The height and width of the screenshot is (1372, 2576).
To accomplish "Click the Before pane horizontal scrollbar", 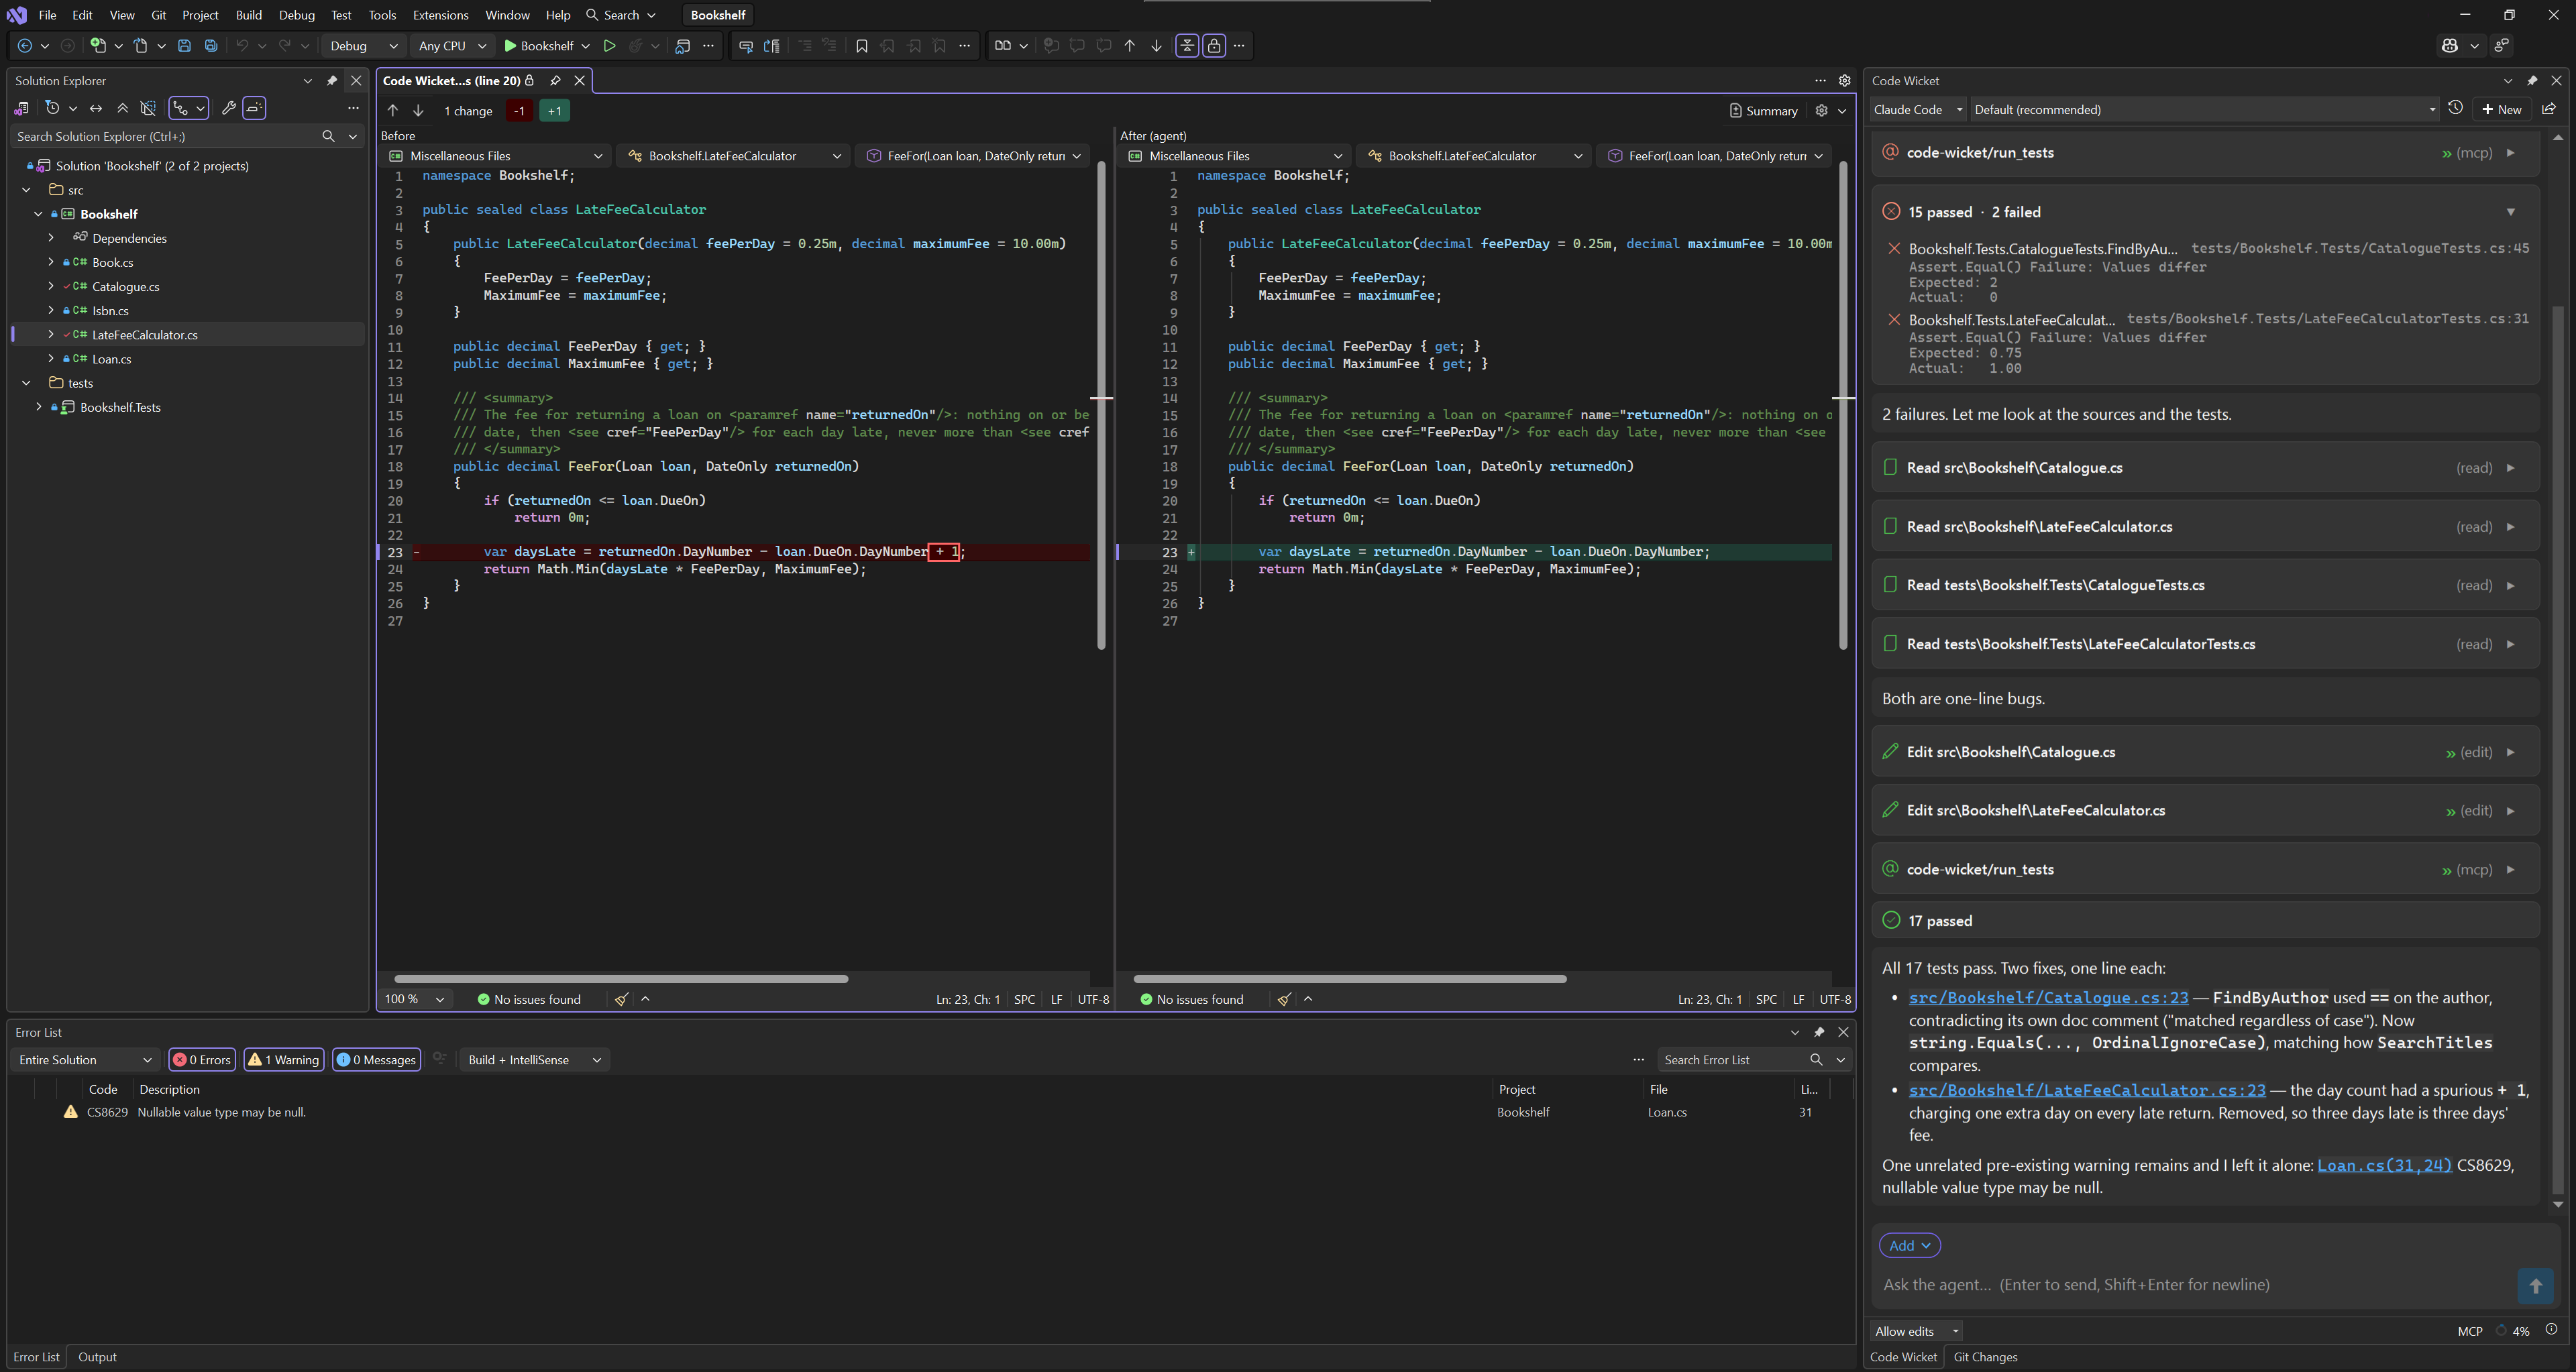I will pyautogui.click(x=621, y=979).
